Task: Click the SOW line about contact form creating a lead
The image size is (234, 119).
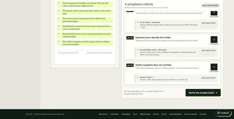Action: point(85,28)
